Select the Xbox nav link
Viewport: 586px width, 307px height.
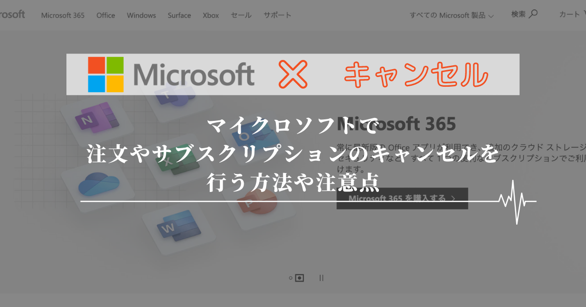(x=210, y=15)
